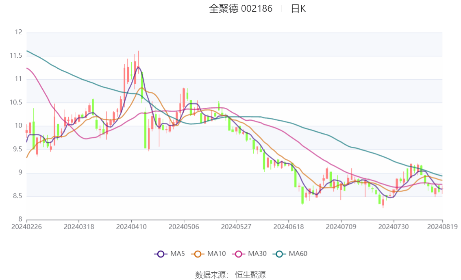Click the 数据来源 恒生聚源 attribution text
Screen dimensions: 461x280
(230, 275)
